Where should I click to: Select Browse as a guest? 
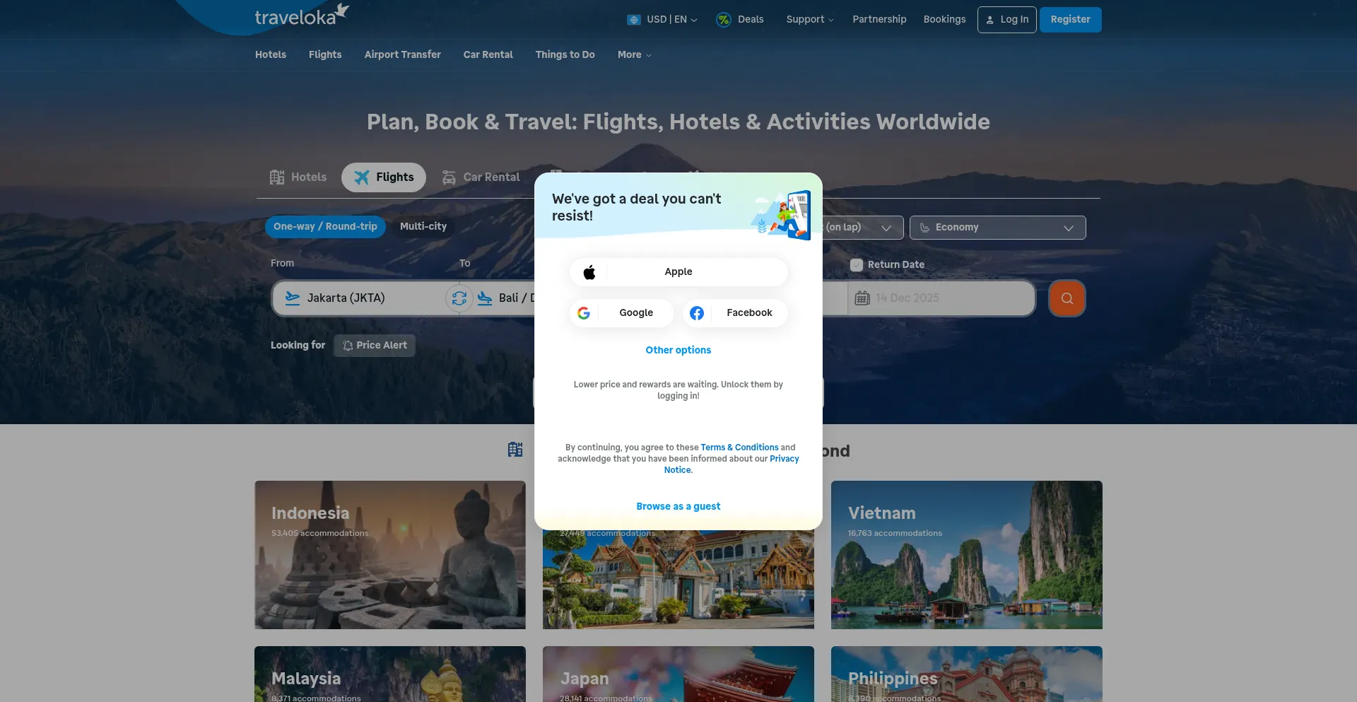(678, 506)
